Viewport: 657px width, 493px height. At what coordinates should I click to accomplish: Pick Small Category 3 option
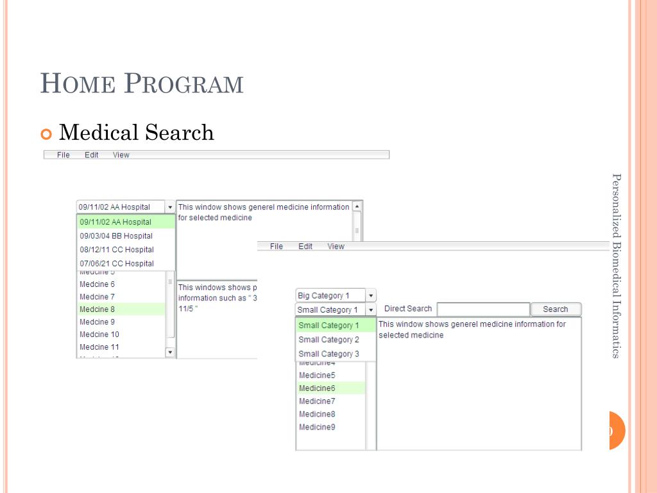(336, 354)
